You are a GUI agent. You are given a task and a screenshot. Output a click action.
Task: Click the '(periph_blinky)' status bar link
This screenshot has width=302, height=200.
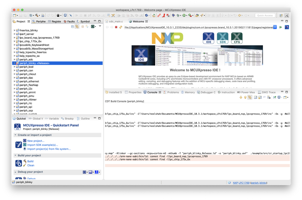tap(259, 183)
